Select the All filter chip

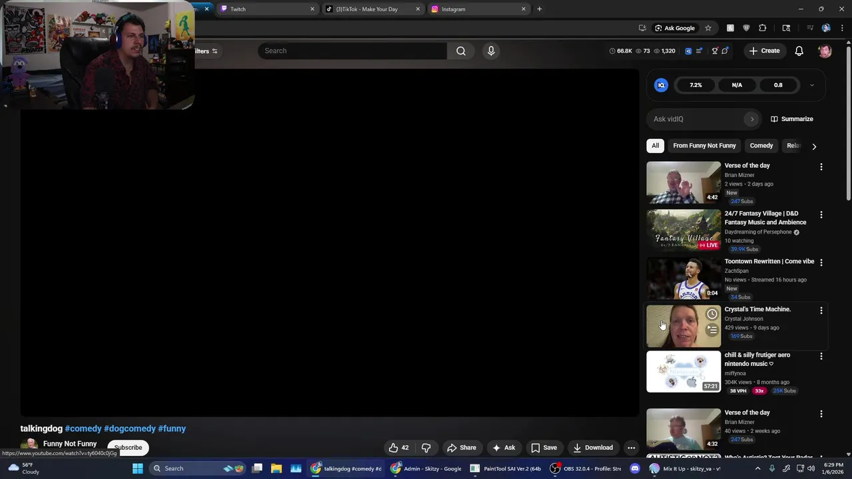tap(655, 146)
